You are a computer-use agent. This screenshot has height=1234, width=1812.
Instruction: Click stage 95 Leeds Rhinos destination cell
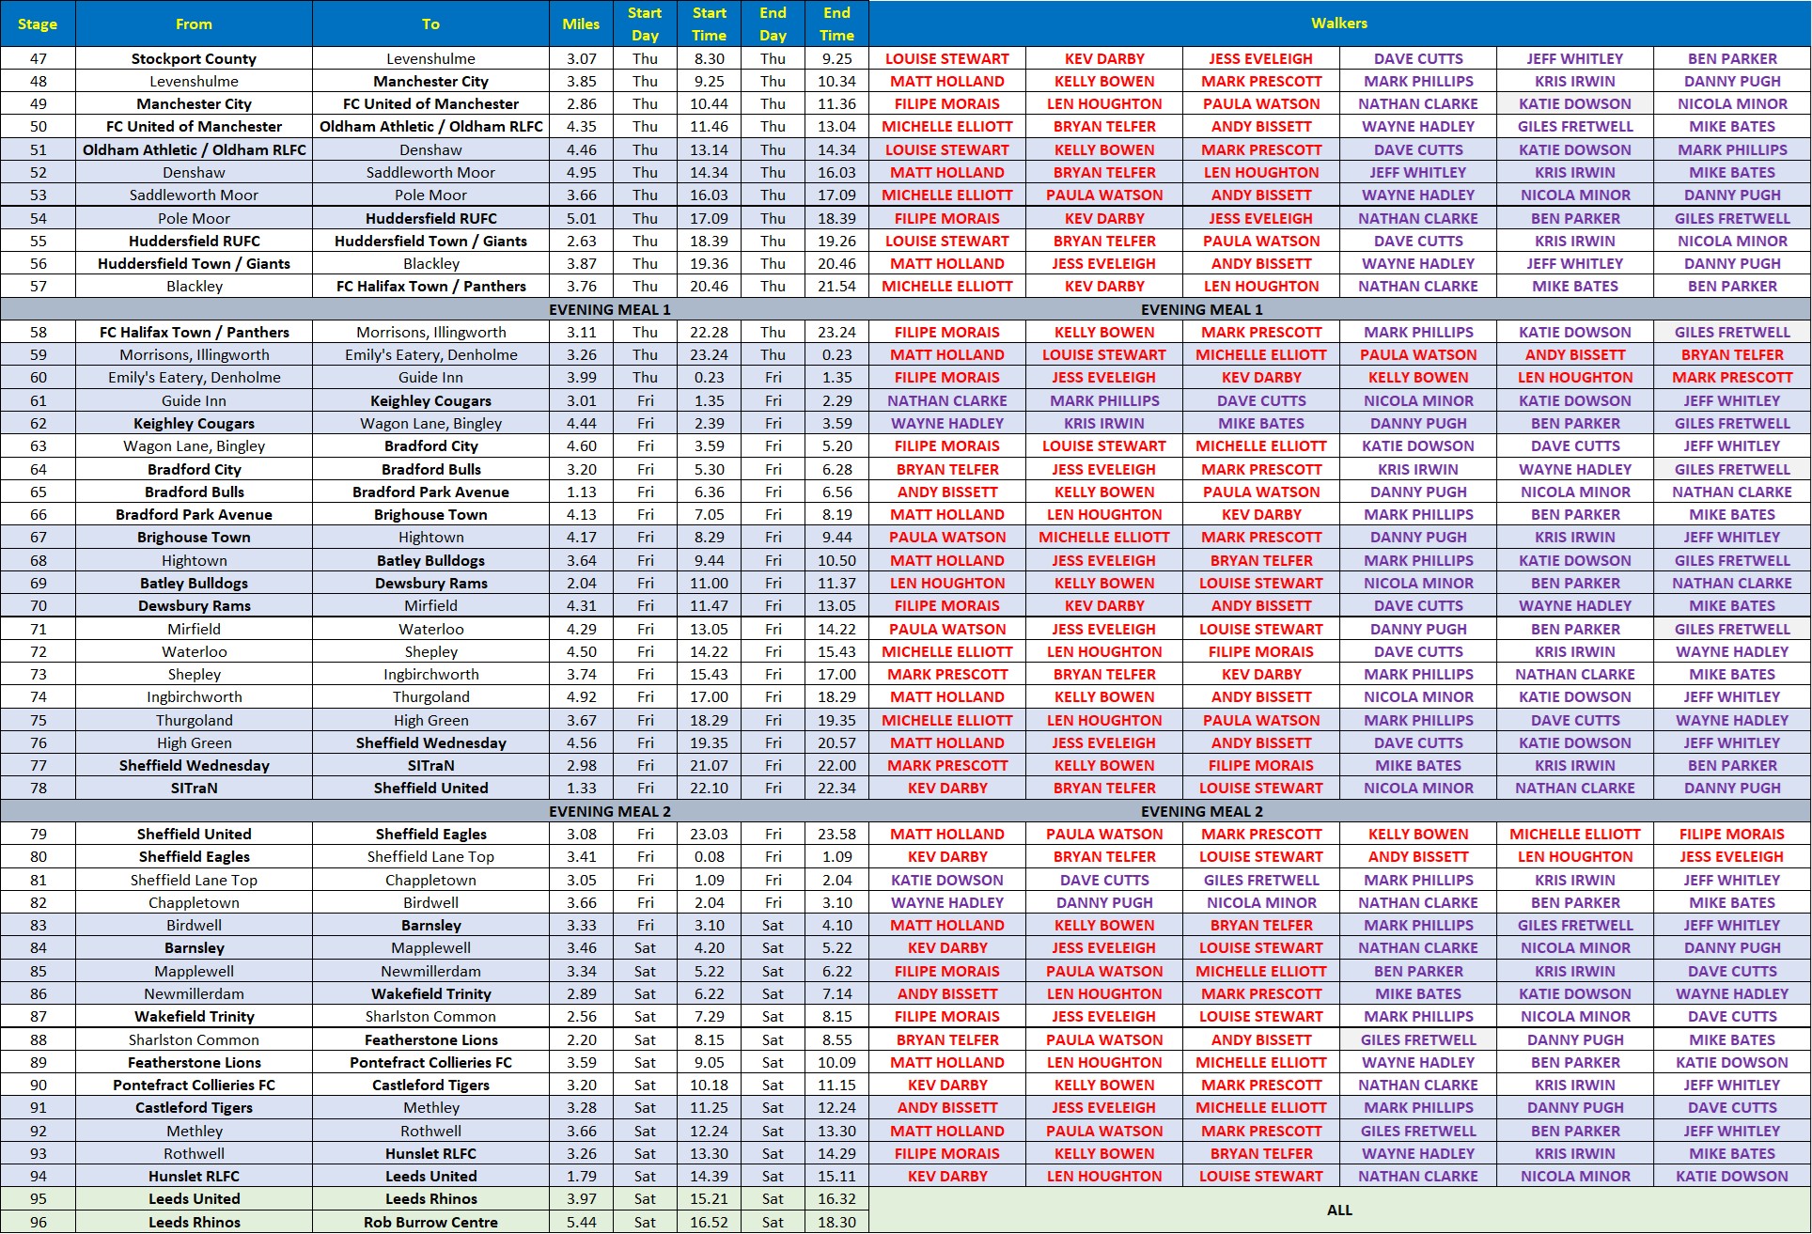[x=430, y=1198]
